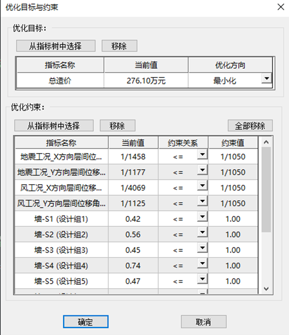Expand constraint relation dropdown for 地震工况_X方向 row

click(x=202, y=154)
